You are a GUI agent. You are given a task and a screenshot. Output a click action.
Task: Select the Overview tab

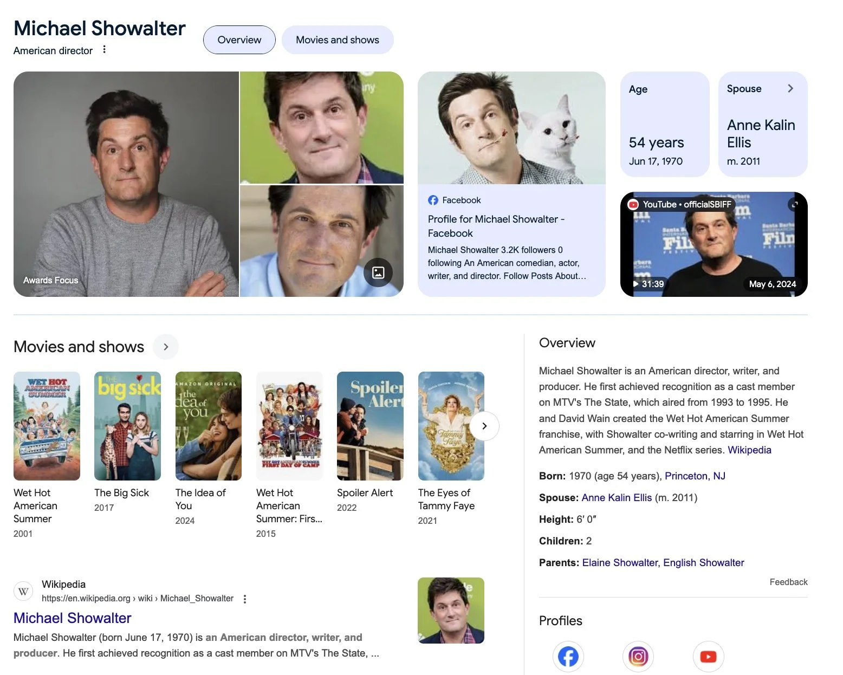pos(239,40)
